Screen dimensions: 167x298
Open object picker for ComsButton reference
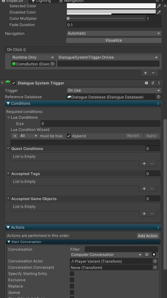[53, 64]
